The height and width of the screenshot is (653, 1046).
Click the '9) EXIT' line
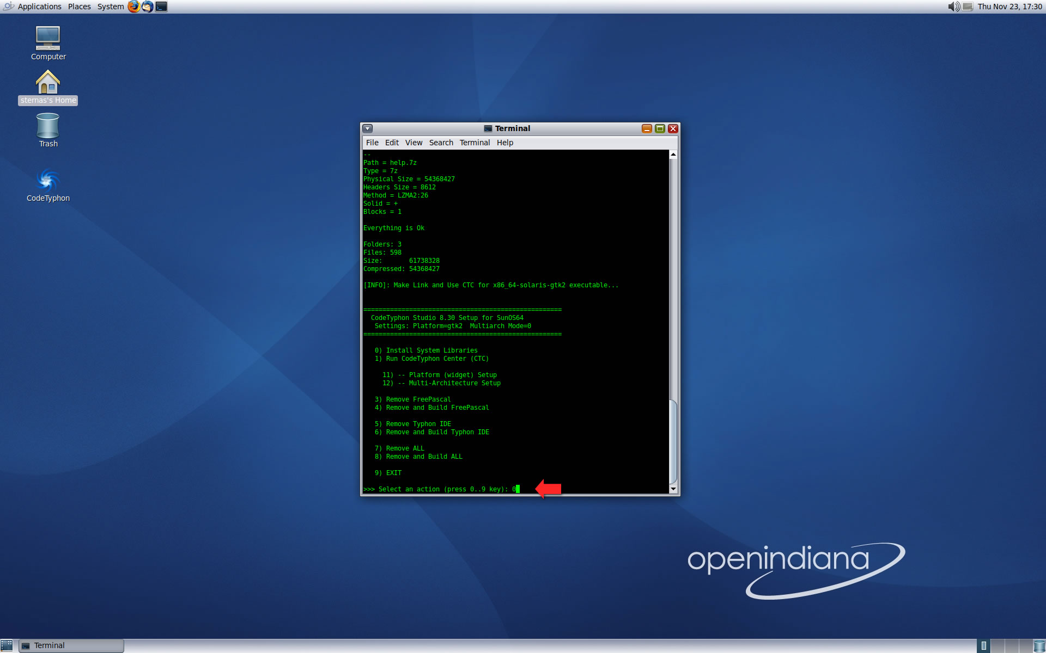(x=388, y=473)
